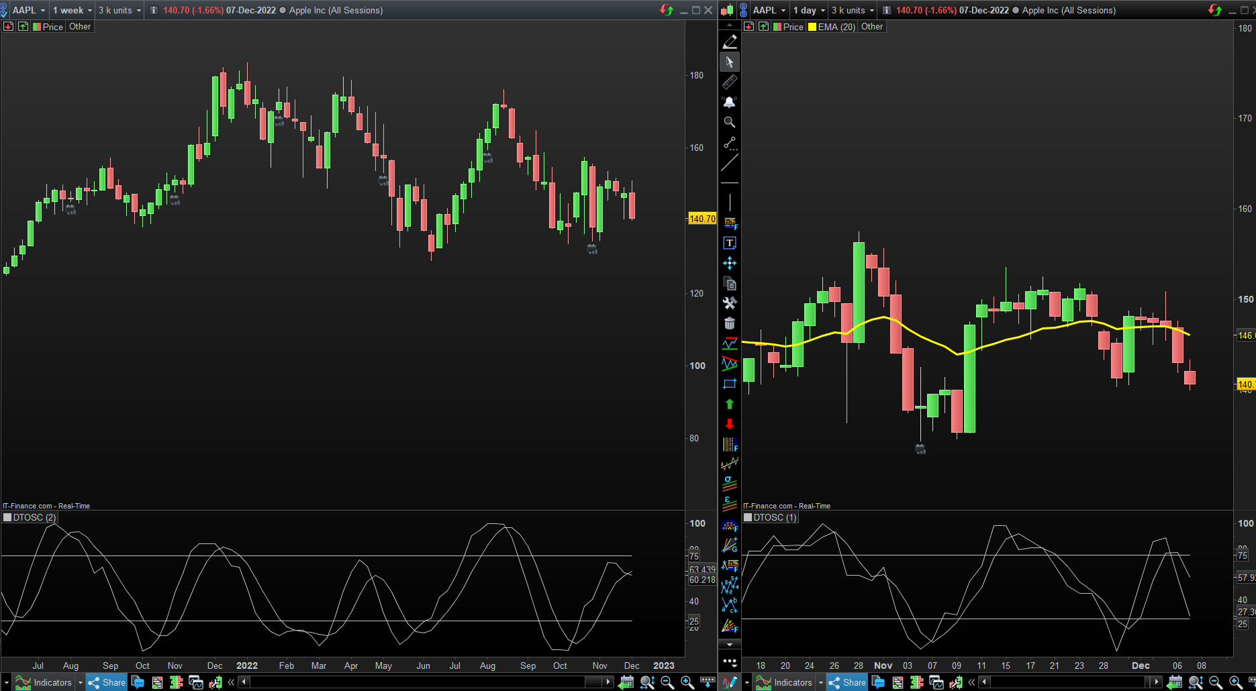Screen dimensions: 1256x691
Task: Pick the ruler measurement tool
Action: 730,82
